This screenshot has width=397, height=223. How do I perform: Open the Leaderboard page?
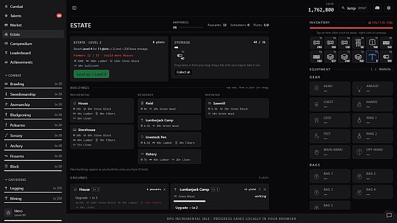click(x=33, y=53)
